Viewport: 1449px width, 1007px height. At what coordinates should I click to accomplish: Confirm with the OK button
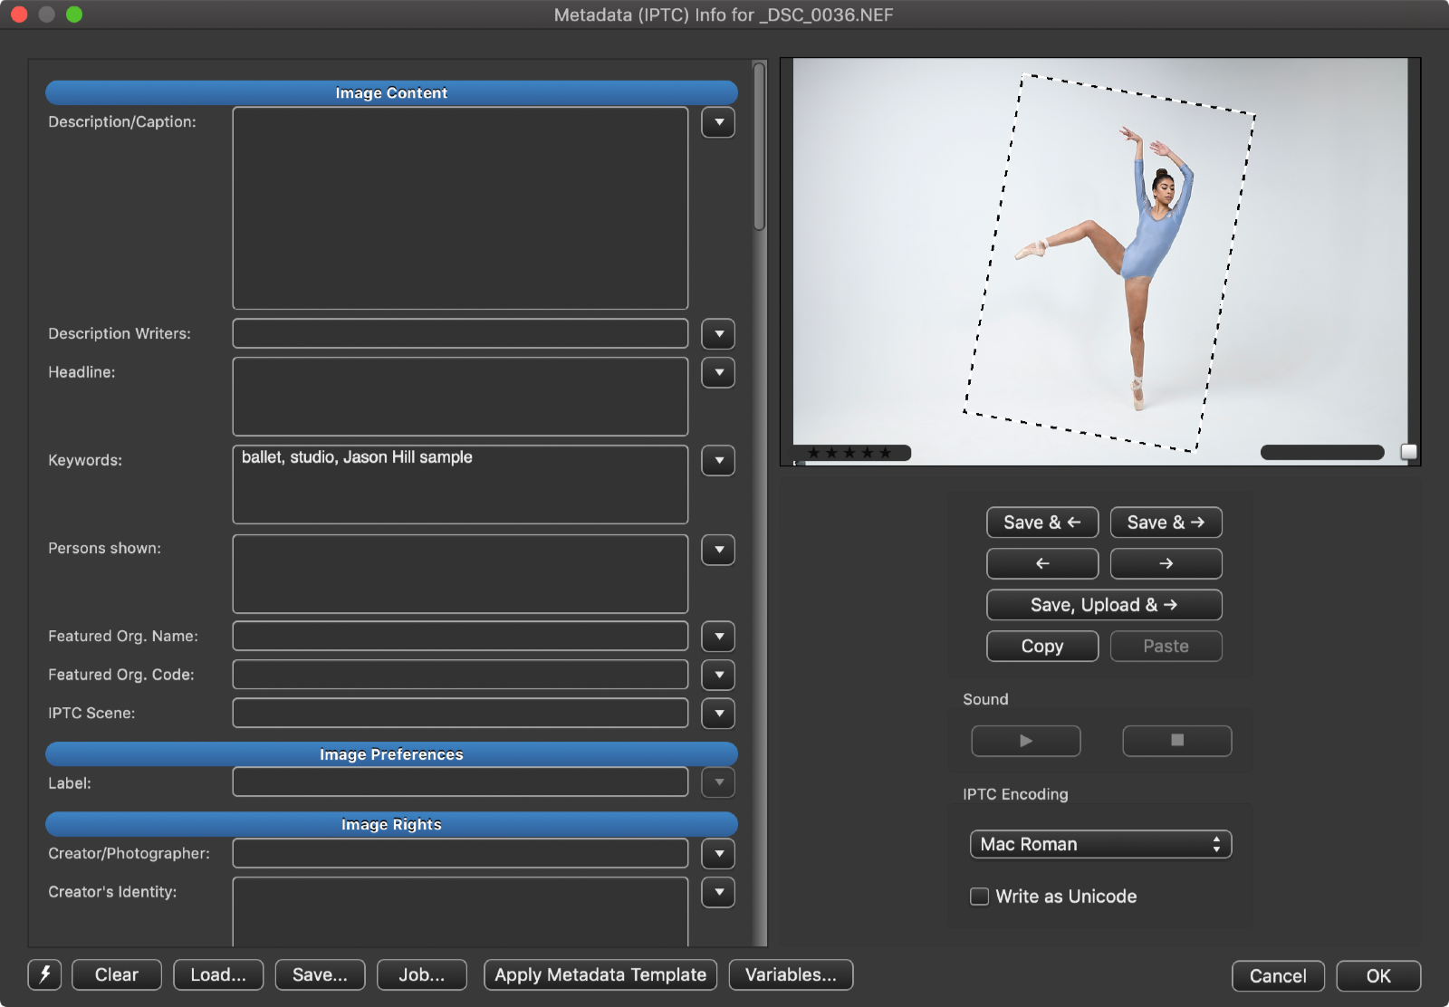[1378, 976]
